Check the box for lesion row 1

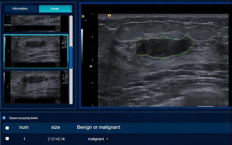(7, 139)
